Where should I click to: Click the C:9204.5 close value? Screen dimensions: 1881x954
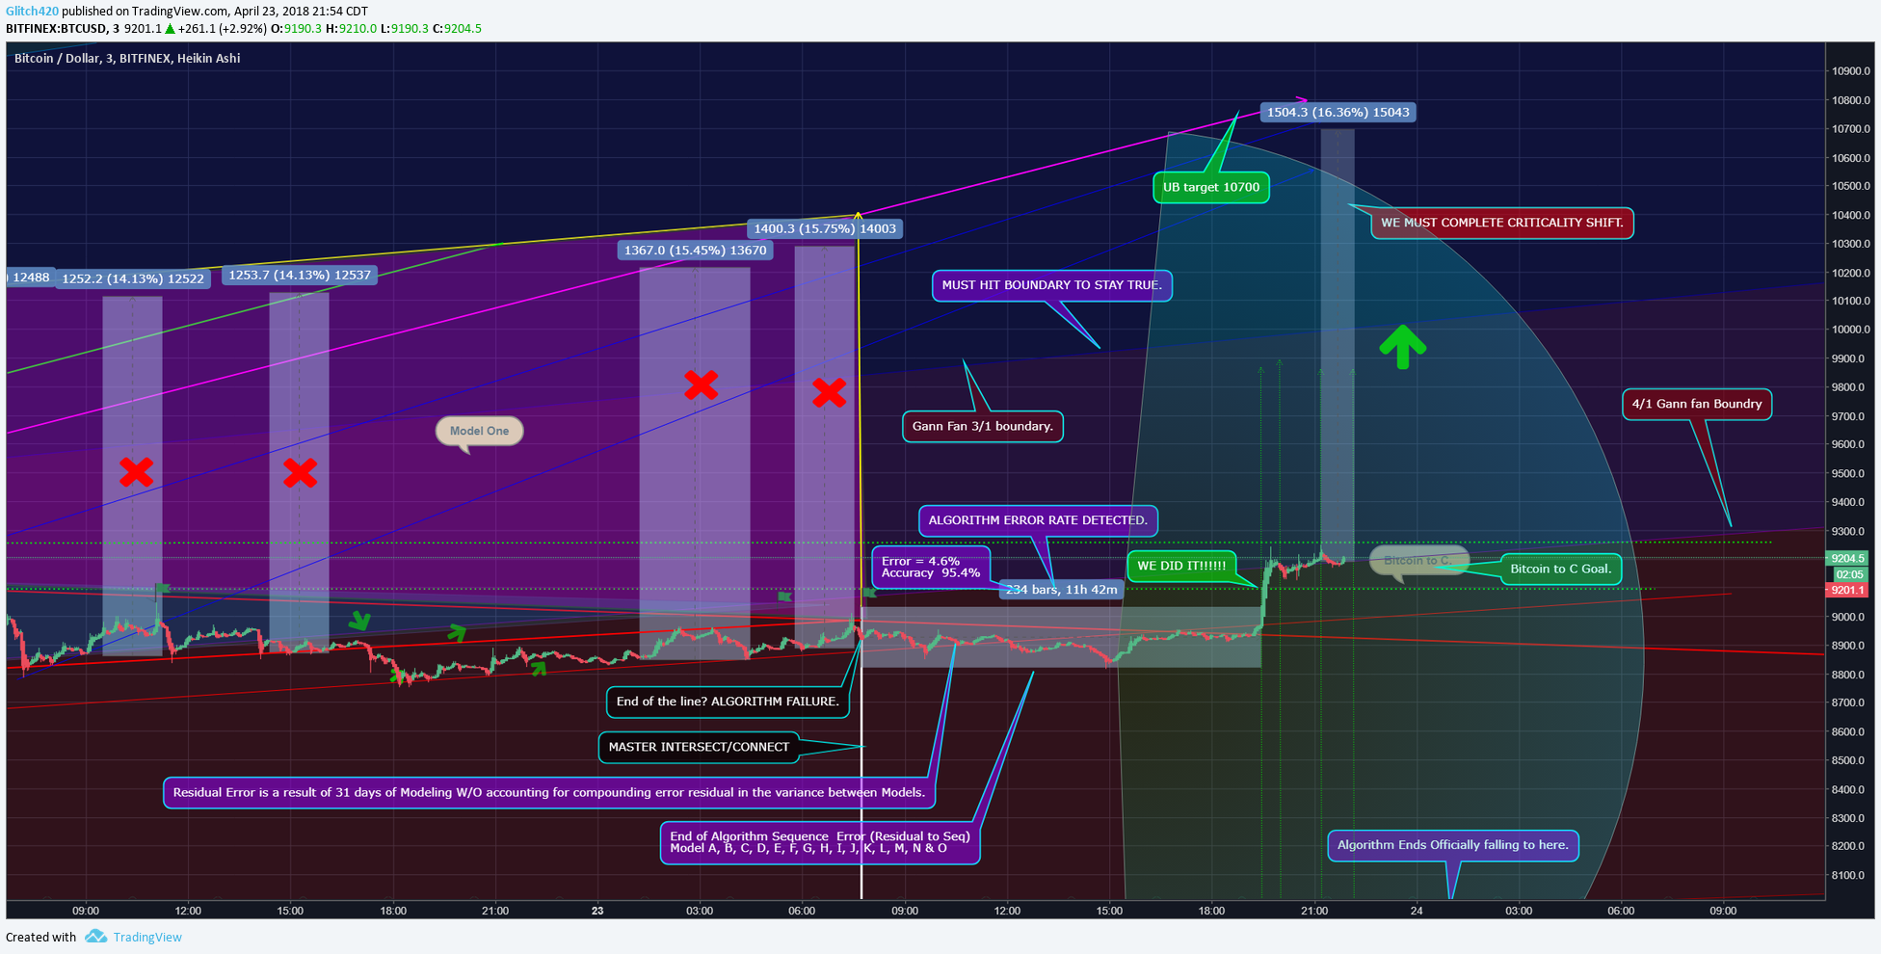457,29
